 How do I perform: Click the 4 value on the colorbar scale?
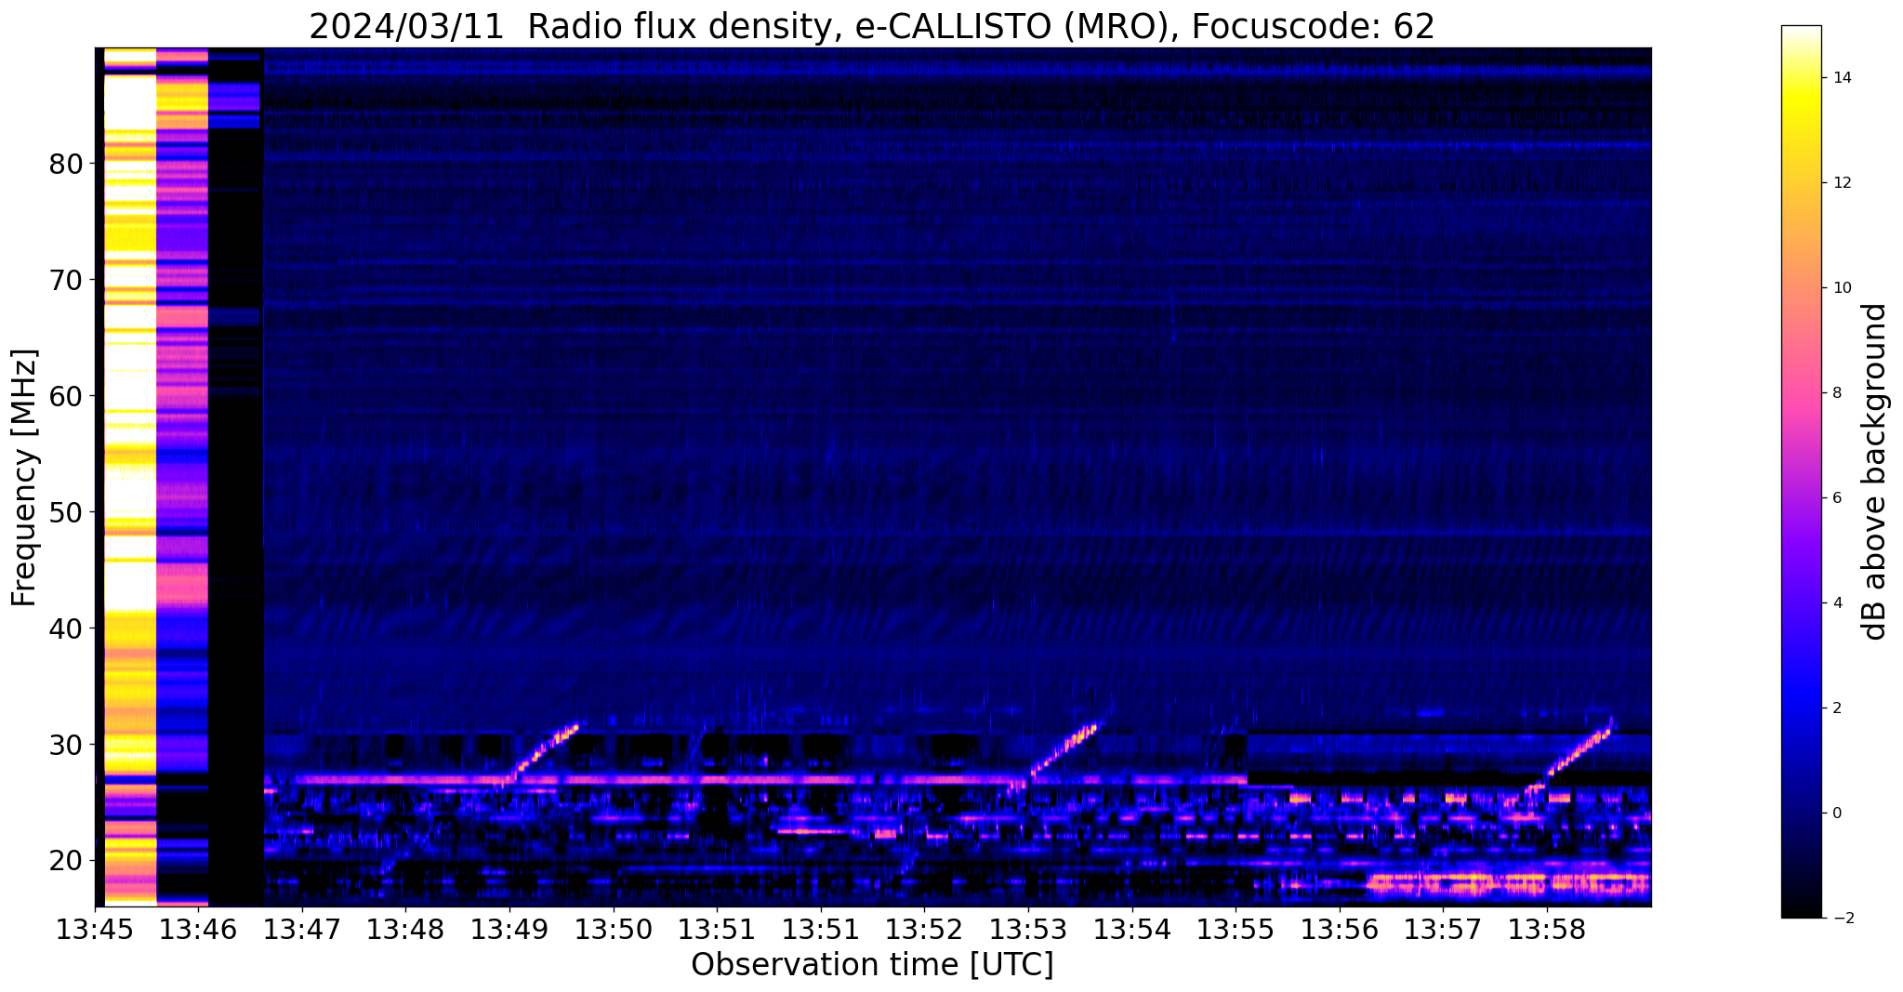(1836, 603)
